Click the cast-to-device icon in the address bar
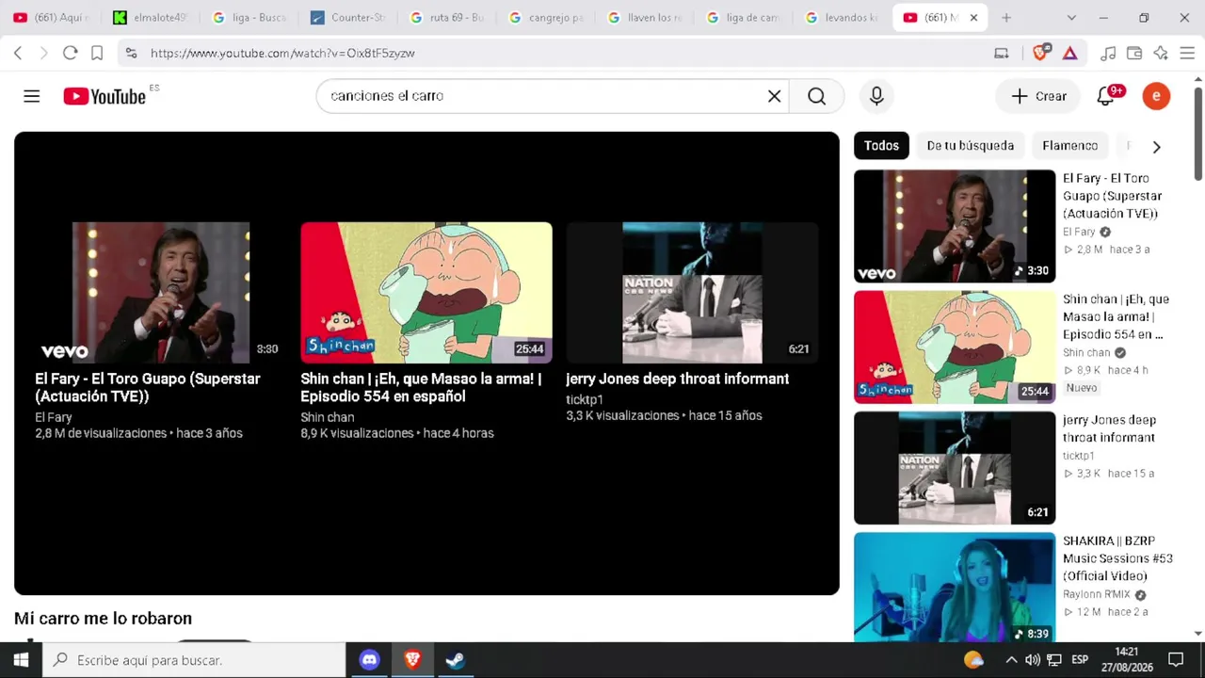Screen dimensions: 1205x678 (x=1002, y=53)
